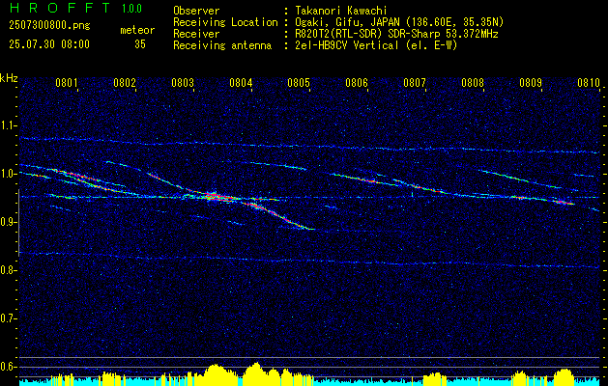Click the observer name Takanori Kawachi
Screen dimensions: 608x386
point(341,11)
